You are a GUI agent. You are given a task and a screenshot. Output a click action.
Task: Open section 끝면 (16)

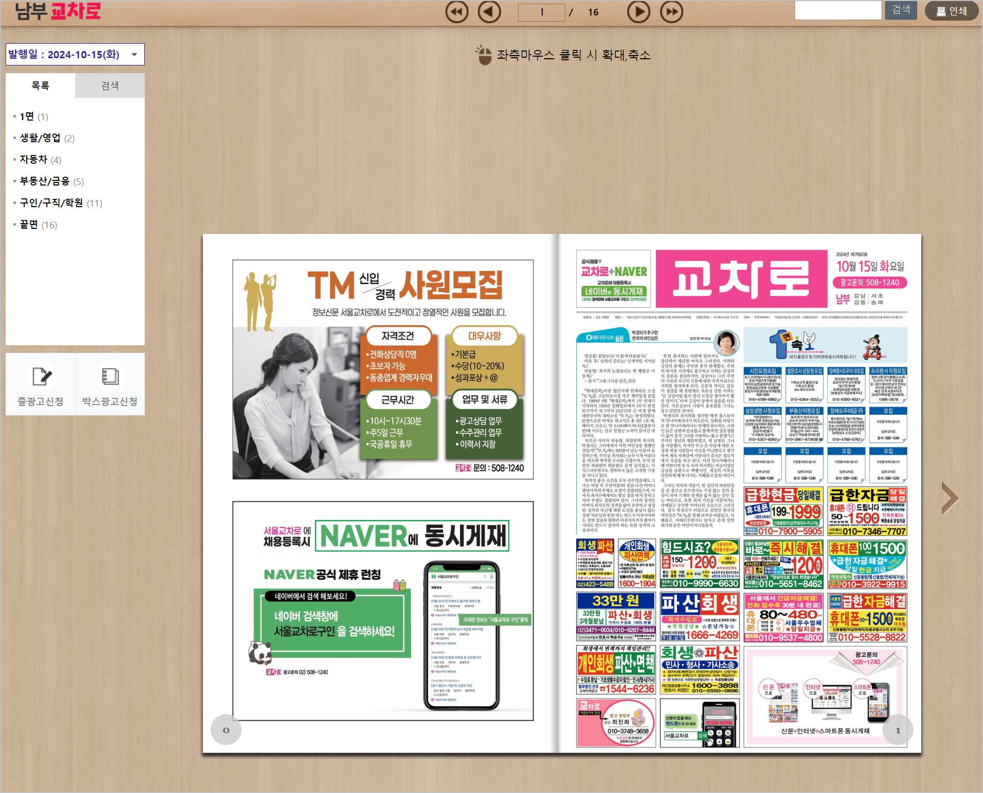38,225
